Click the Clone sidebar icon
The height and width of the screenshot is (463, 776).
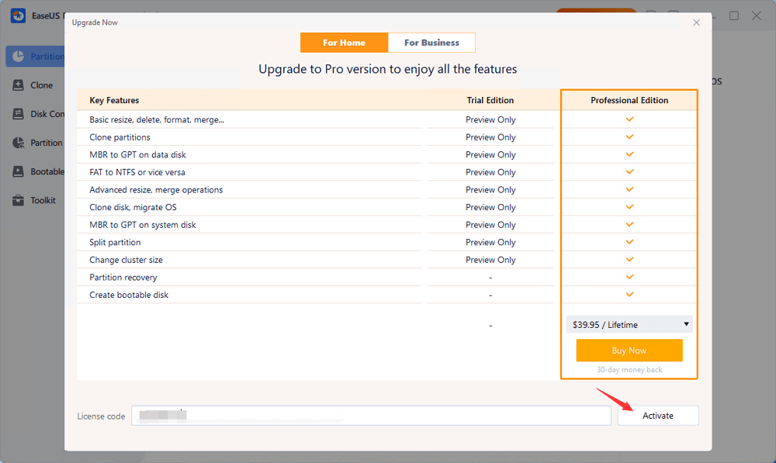(19, 85)
